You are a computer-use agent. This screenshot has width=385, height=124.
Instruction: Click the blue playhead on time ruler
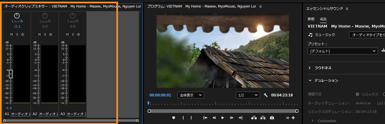point(148,103)
